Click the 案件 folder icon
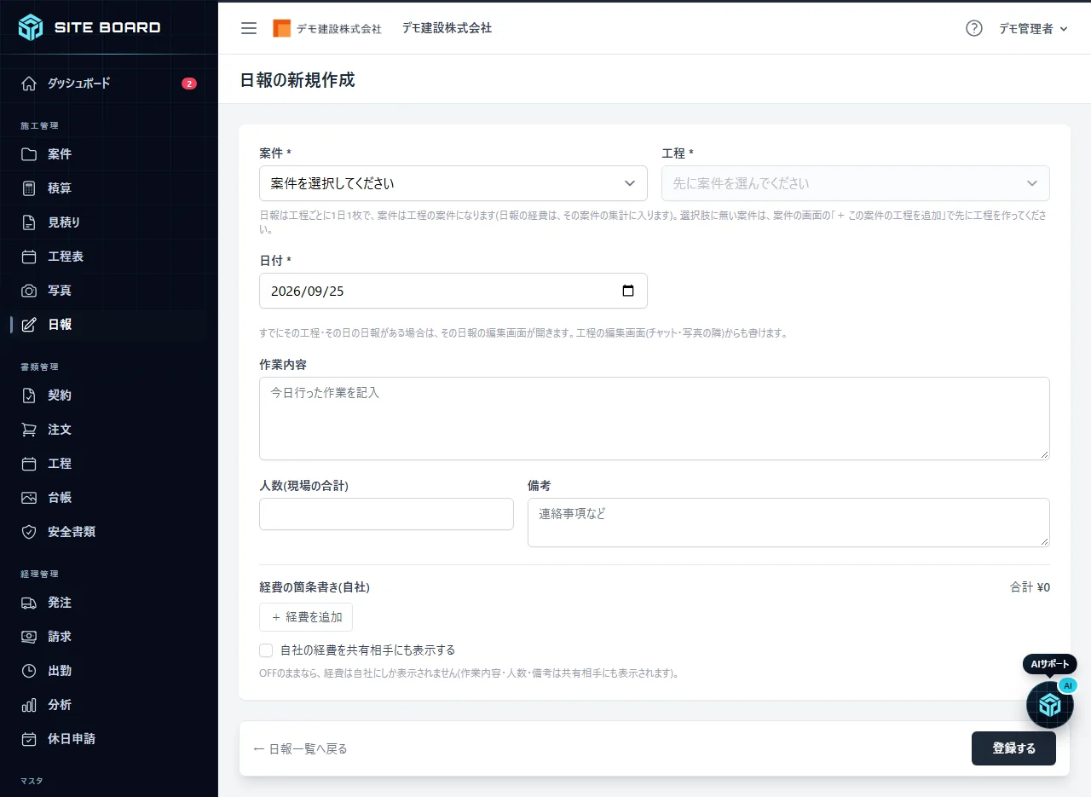The image size is (1091, 797). [x=29, y=154]
